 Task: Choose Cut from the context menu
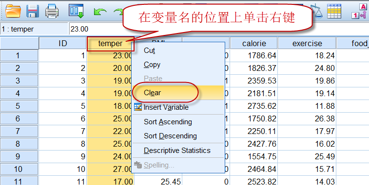pyautogui.click(x=177, y=50)
